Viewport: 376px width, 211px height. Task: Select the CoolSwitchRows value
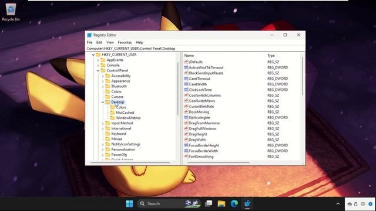click(202, 101)
